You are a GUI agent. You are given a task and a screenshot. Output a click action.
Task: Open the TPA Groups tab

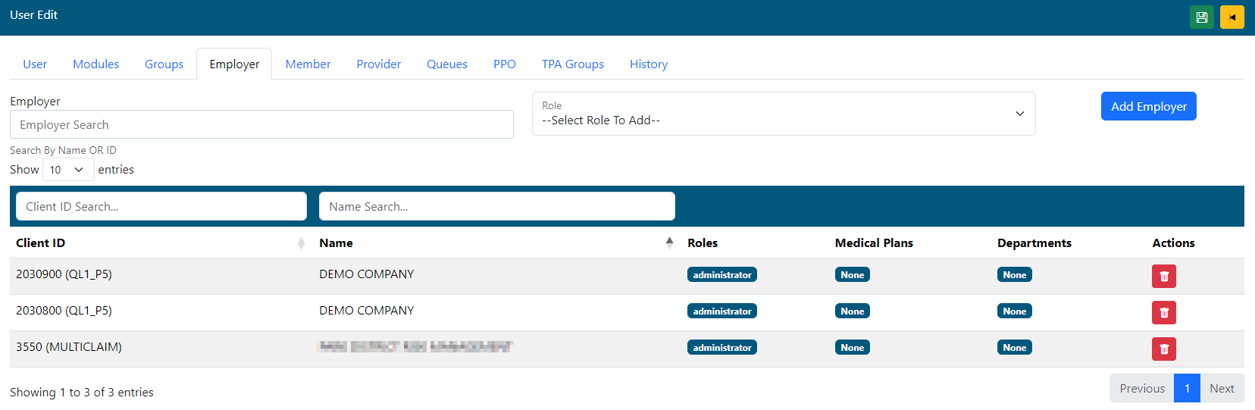(572, 64)
